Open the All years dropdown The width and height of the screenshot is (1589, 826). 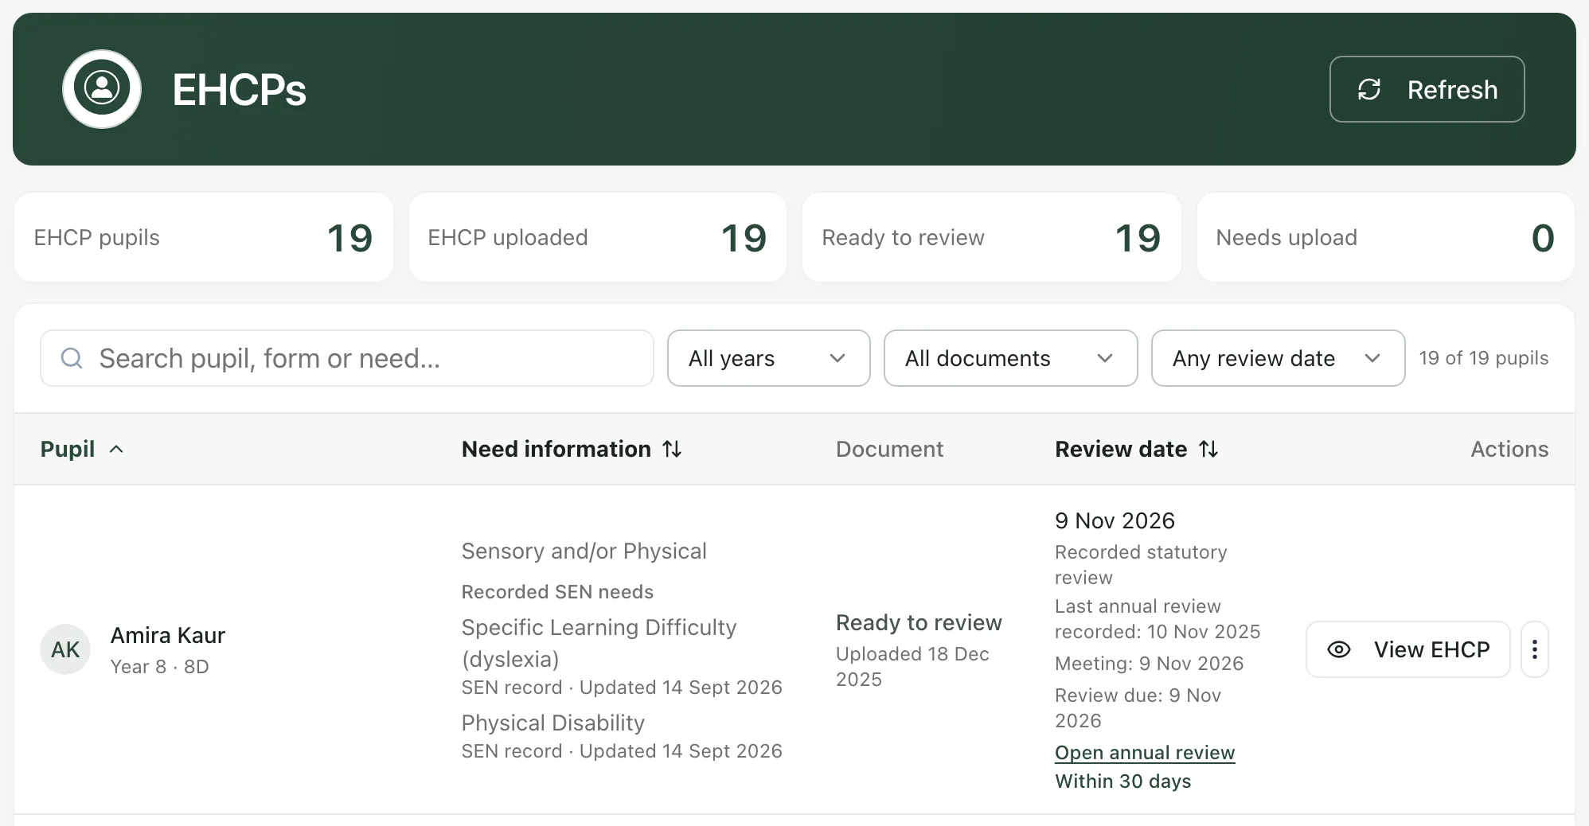click(768, 358)
